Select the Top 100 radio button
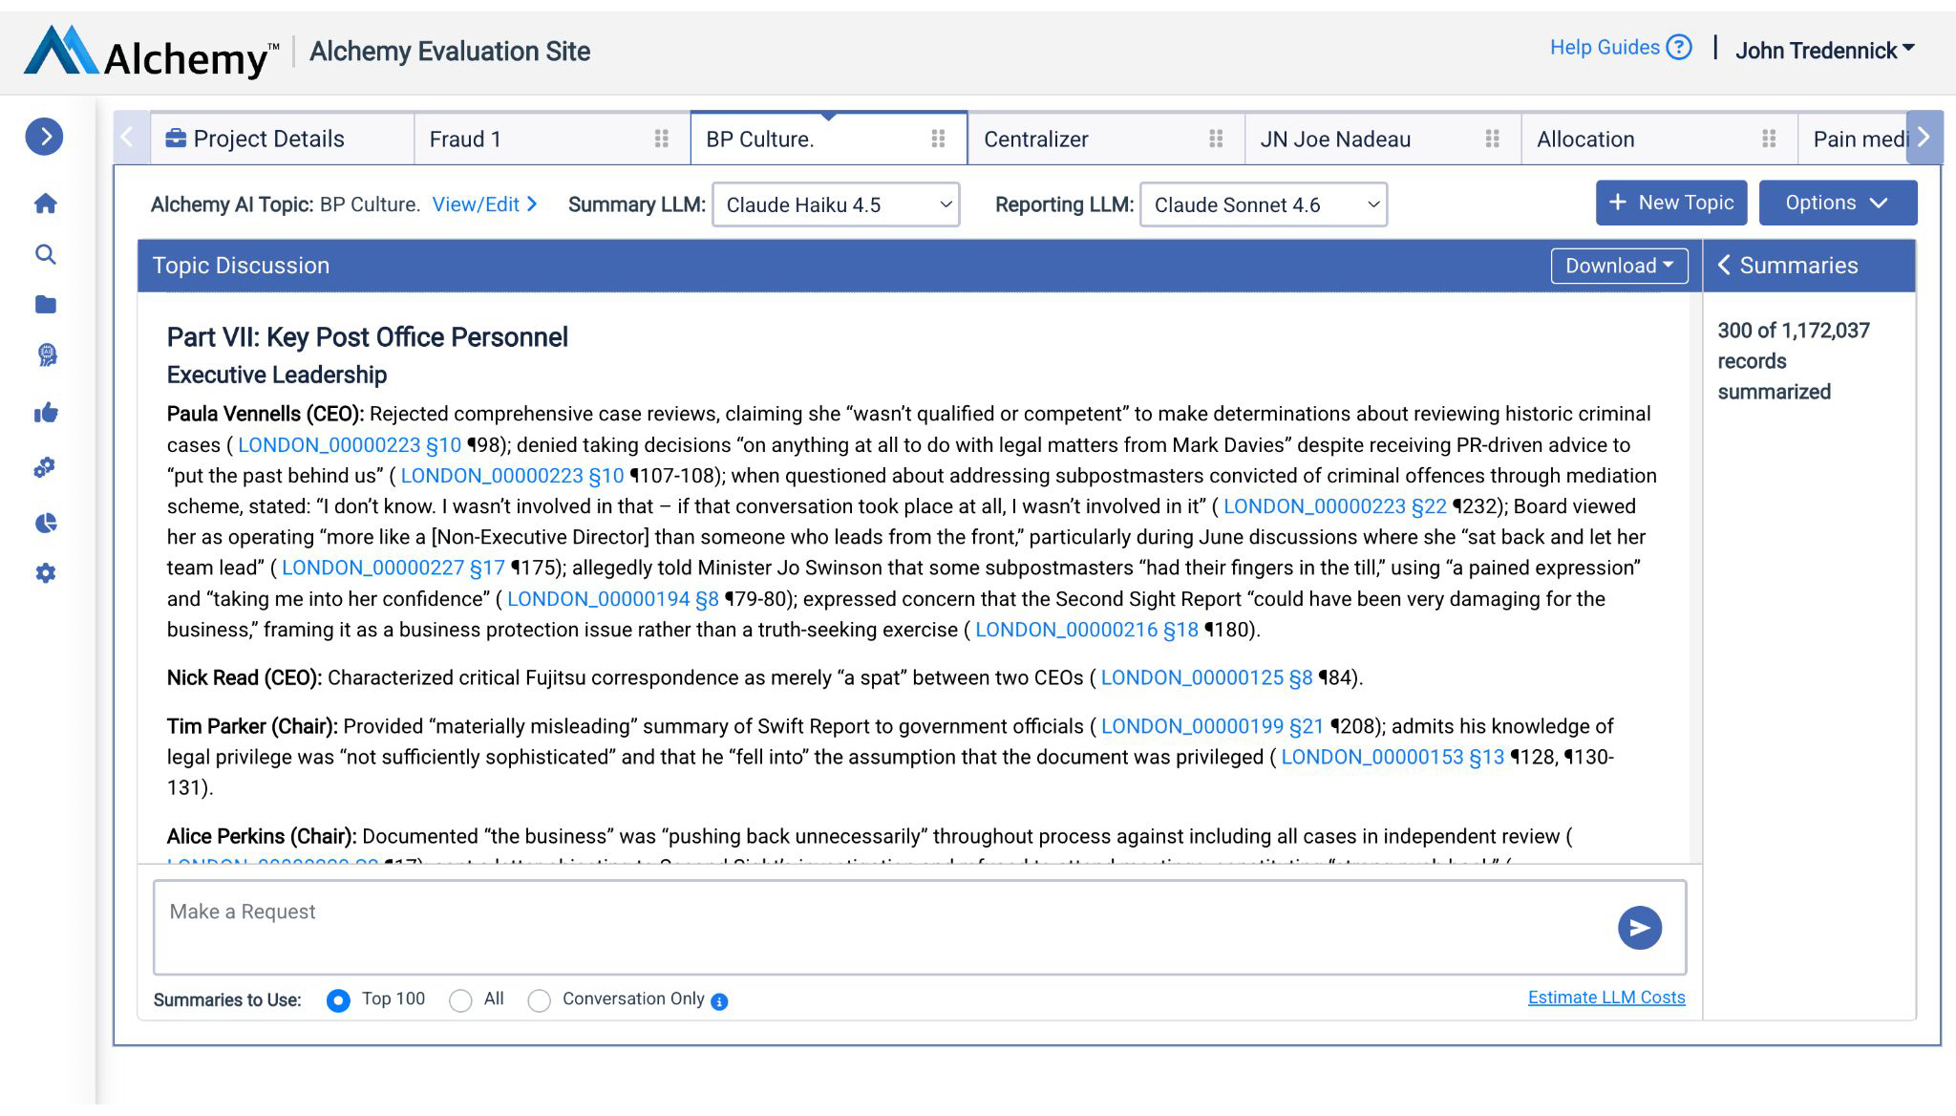This screenshot has width=1956, height=1116. click(x=338, y=1000)
